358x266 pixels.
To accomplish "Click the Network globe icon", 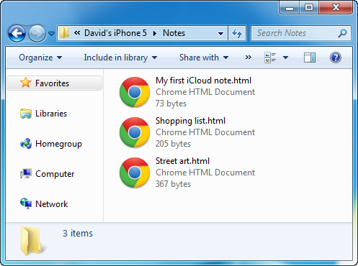I will [26, 203].
